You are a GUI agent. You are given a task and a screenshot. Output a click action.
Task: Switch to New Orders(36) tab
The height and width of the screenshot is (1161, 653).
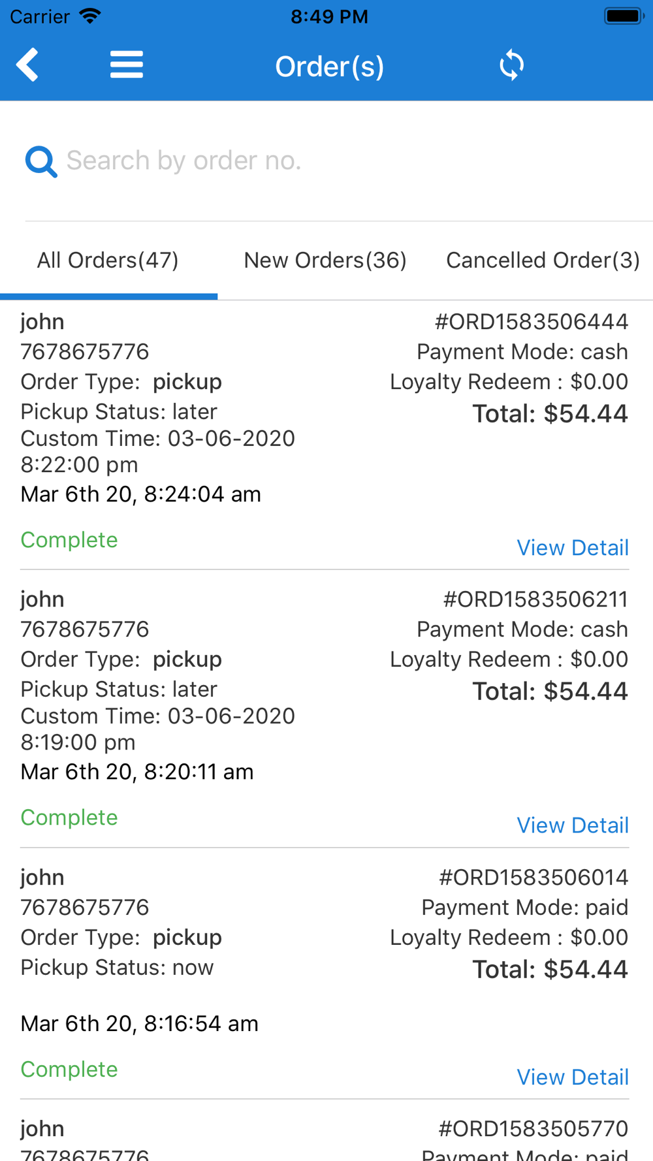click(325, 261)
